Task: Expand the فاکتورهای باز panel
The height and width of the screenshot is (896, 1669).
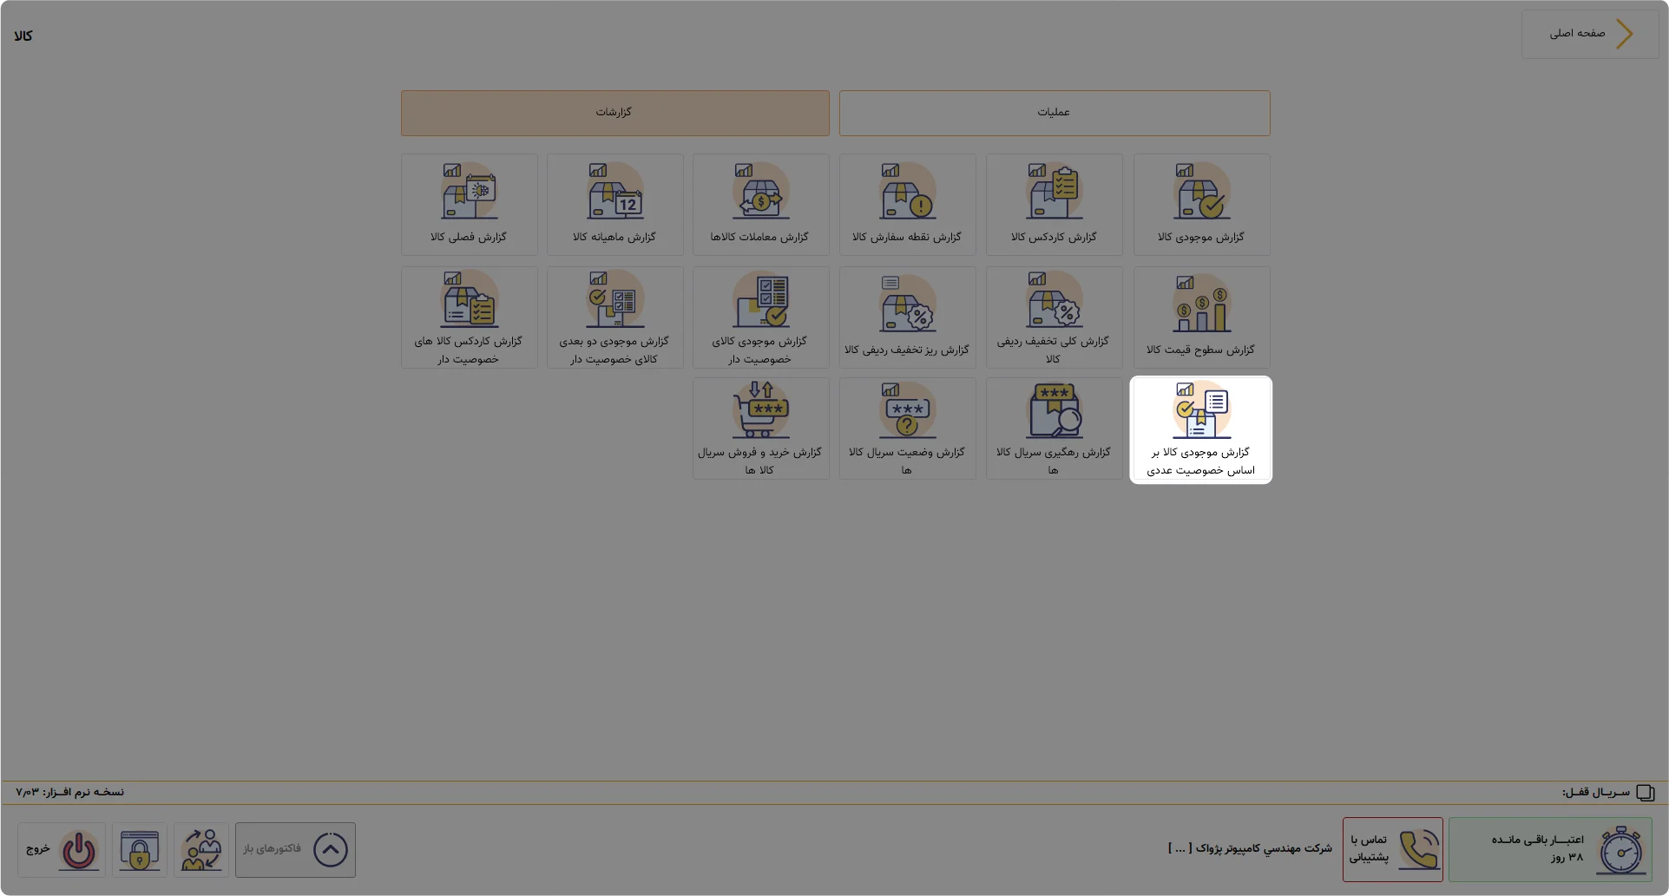Action: point(295,849)
